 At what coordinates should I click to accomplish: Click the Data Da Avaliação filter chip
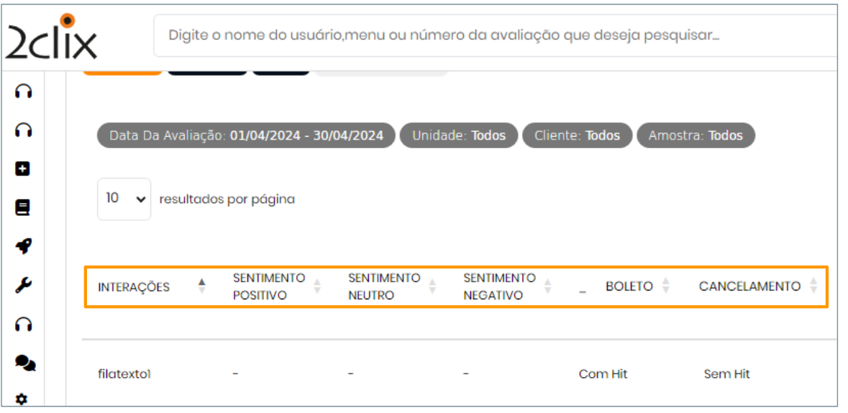coord(246,135)
